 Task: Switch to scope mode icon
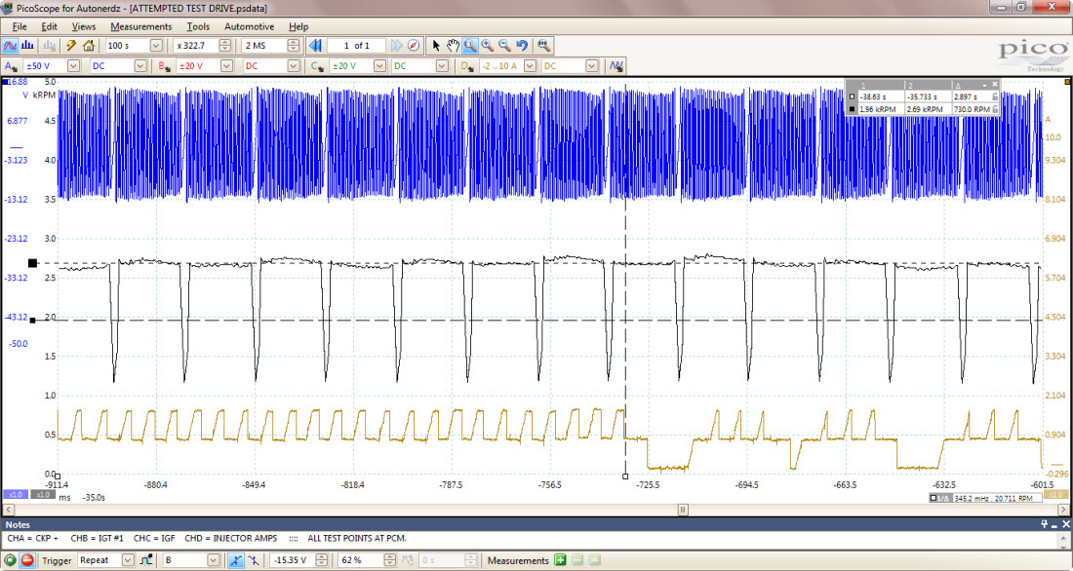(10, 46)
